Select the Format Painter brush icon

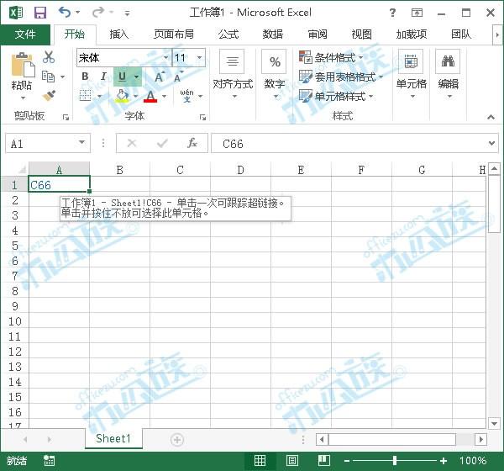pos(49,96)
